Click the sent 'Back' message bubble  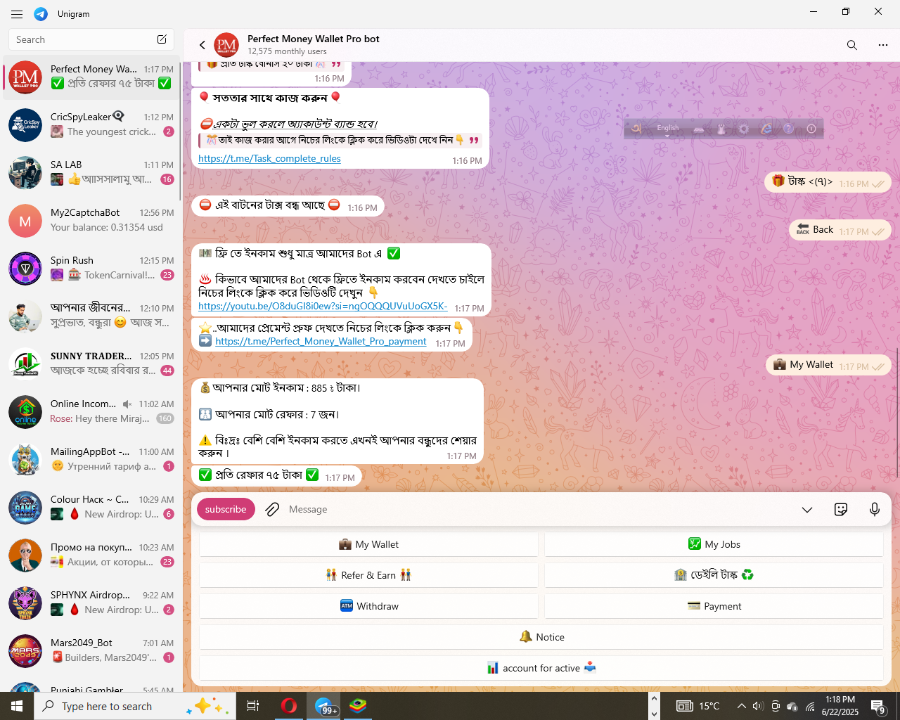[840, 230]
